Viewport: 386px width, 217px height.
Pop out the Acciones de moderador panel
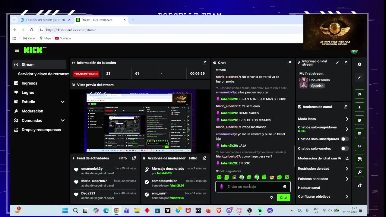(x=204, y=158)
